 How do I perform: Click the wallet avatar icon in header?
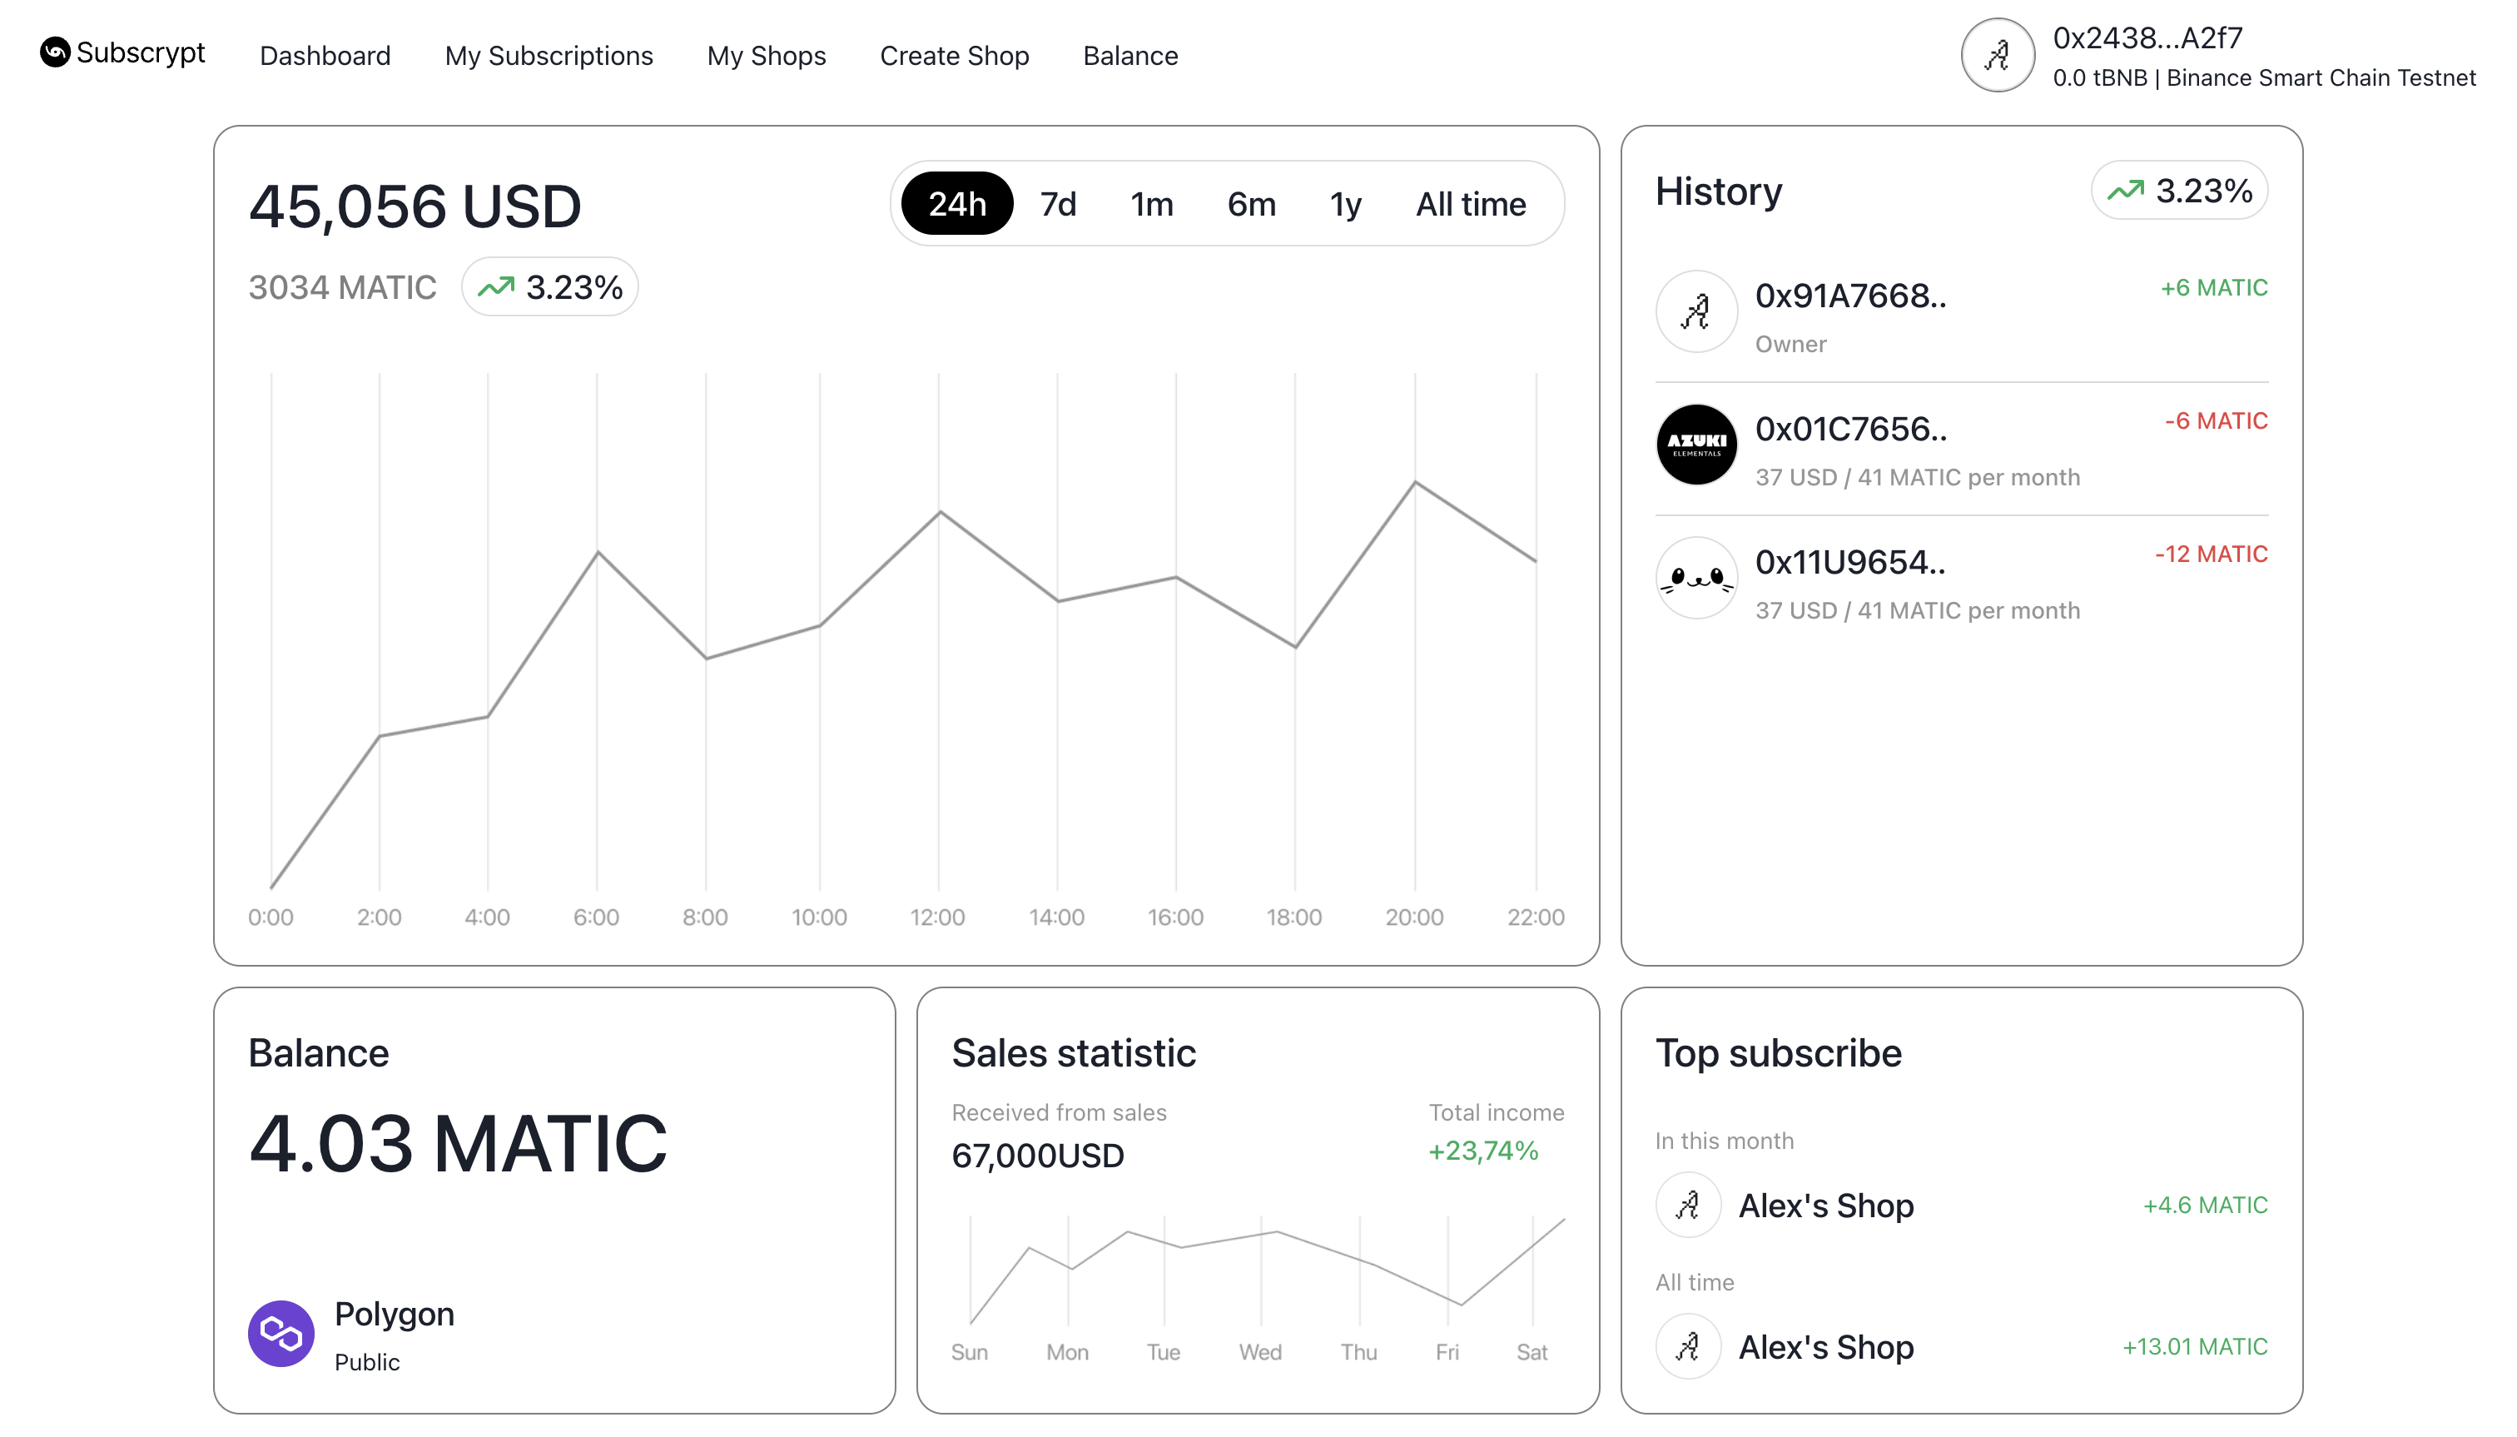click(1997, 55)
